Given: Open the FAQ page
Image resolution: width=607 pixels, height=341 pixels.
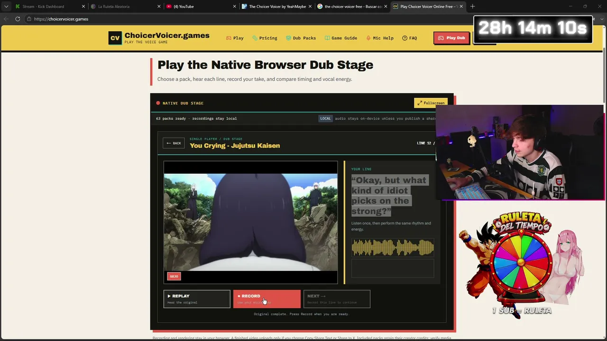Looking at the screenshot, I should [x=410, y=38].
